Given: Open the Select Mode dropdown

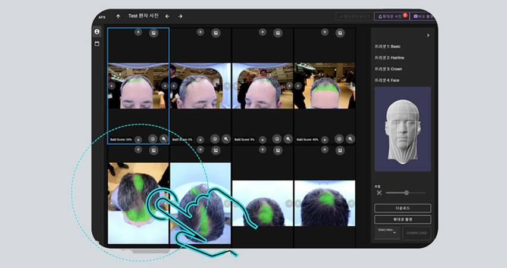Looking at the screenshot, I should 386,230.
